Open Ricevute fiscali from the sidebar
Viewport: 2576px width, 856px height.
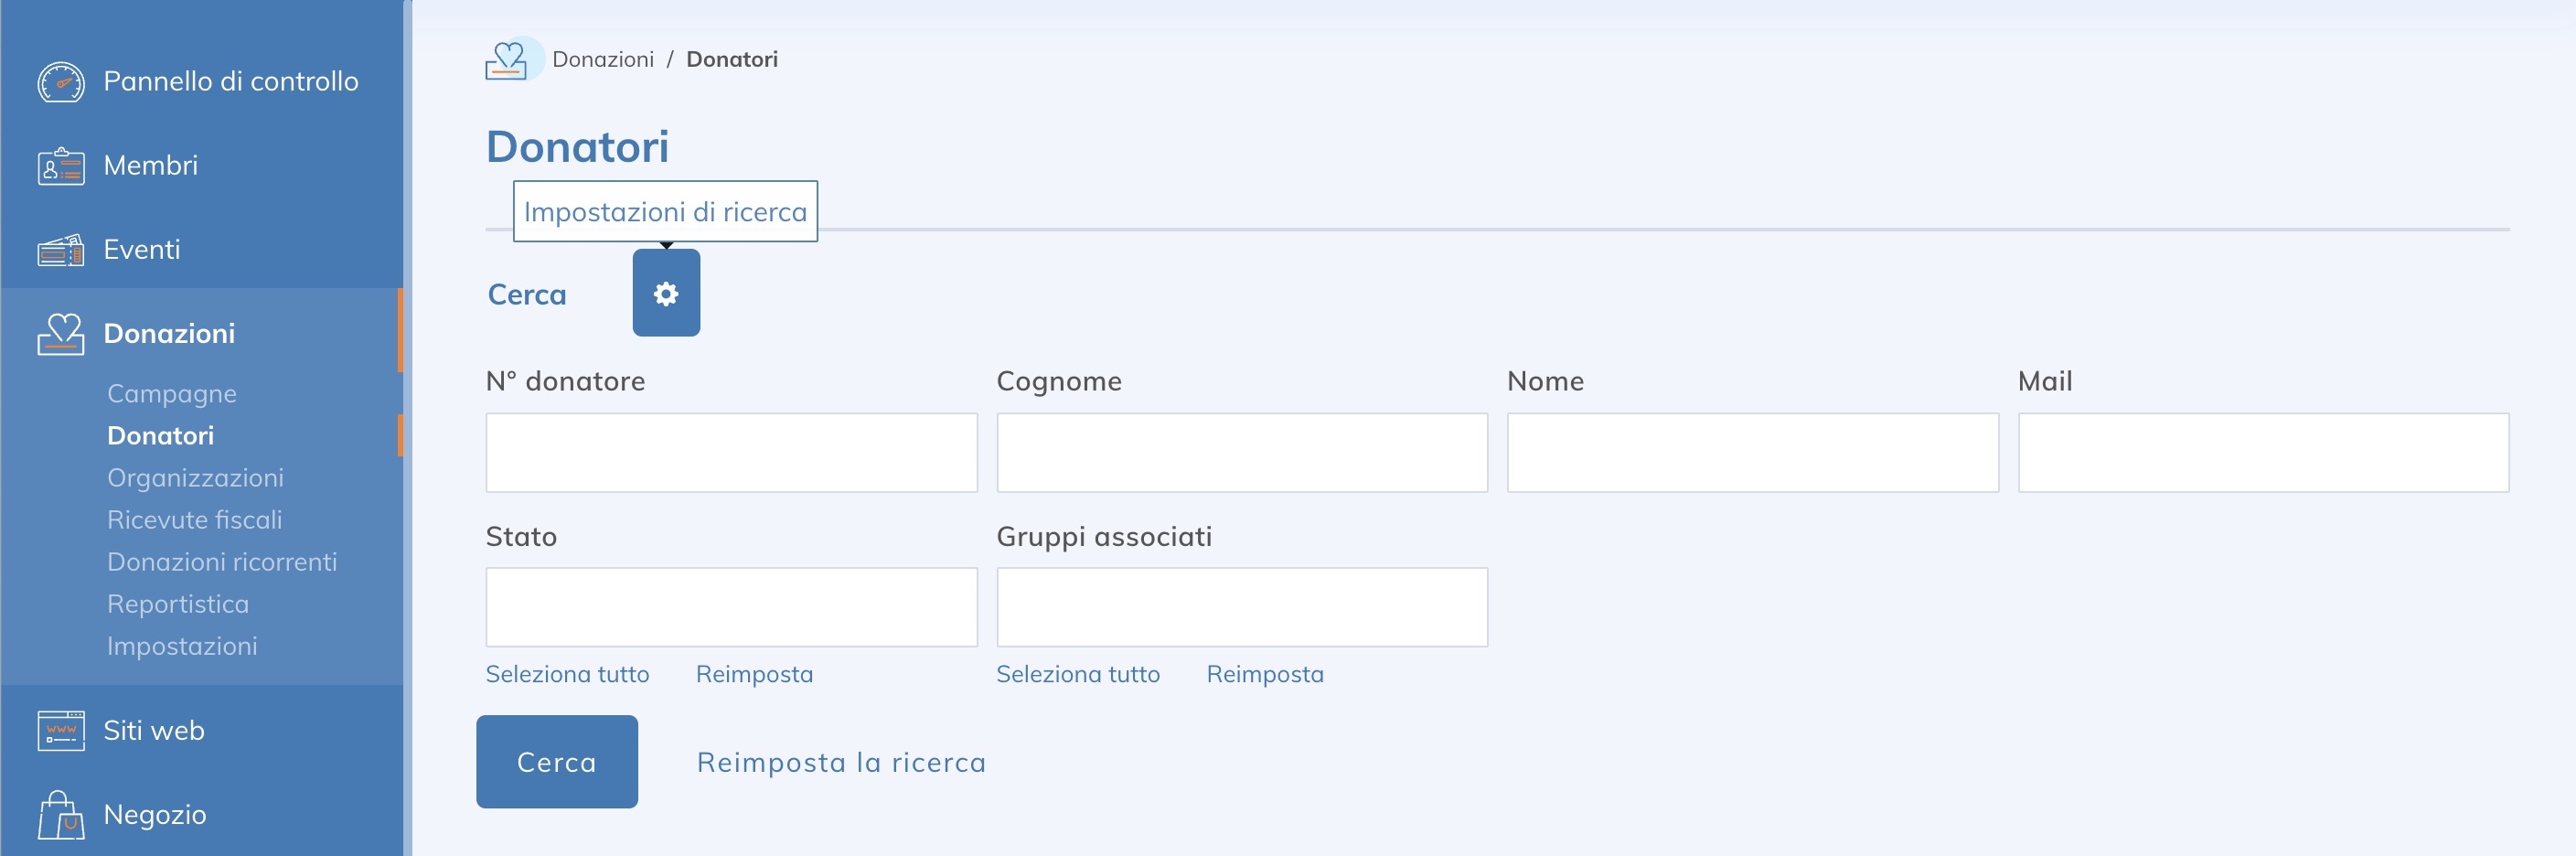[195, 519]
